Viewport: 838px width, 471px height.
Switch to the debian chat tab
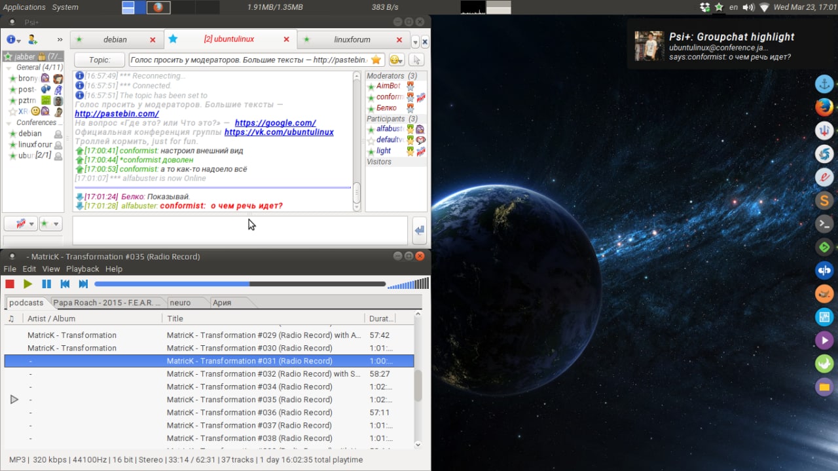tap(115, 39)
